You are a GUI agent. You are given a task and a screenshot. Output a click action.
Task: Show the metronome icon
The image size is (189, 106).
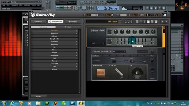click(145, 21)
